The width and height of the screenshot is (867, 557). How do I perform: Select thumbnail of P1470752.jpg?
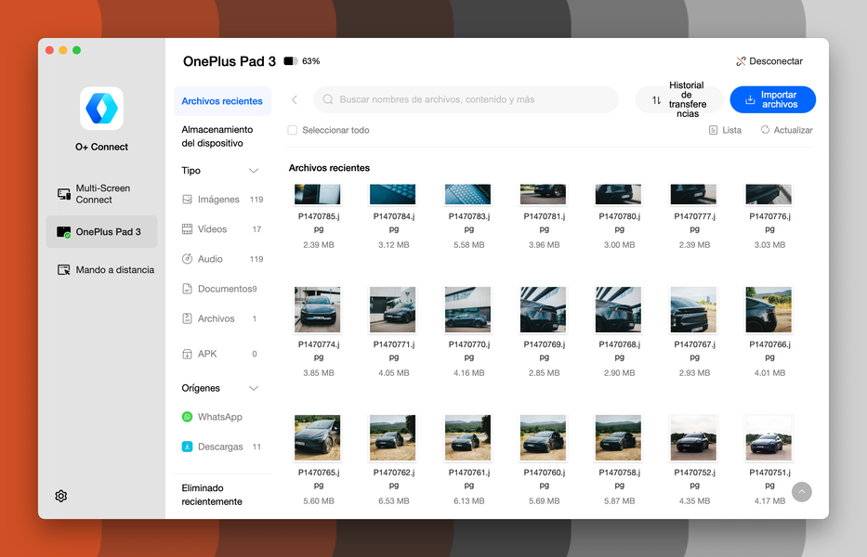[x=693, y=438]
